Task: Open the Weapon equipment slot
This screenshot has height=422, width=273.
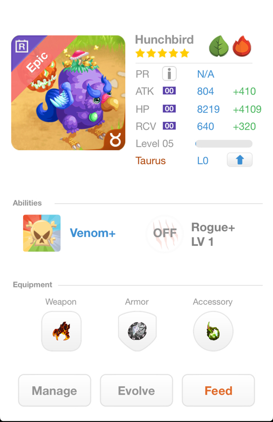Action: point(61,331)
